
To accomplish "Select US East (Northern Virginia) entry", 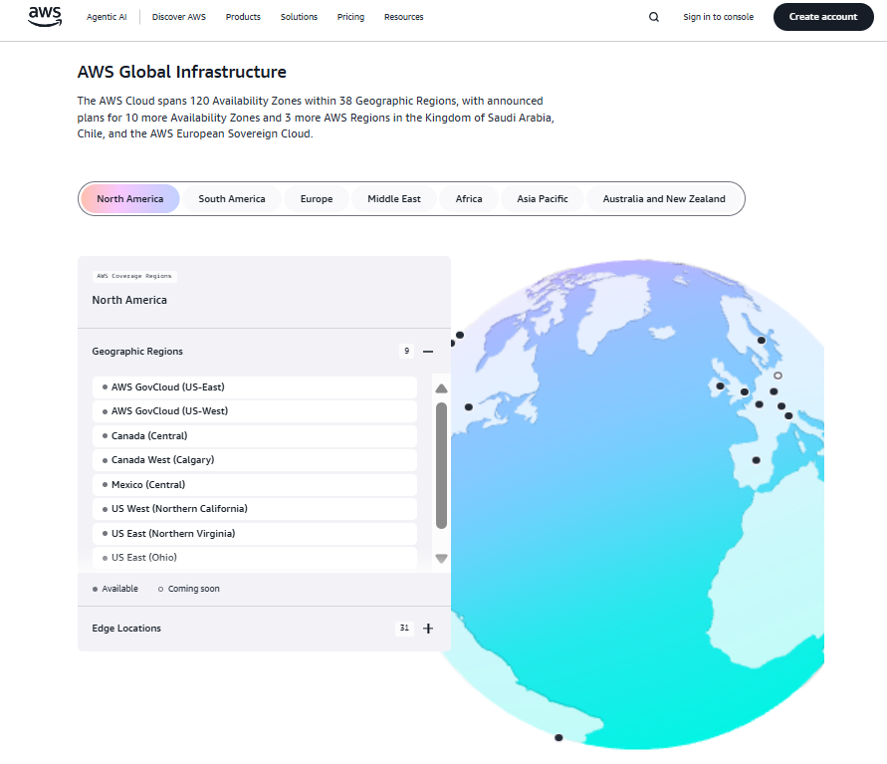I will (254, 534).
